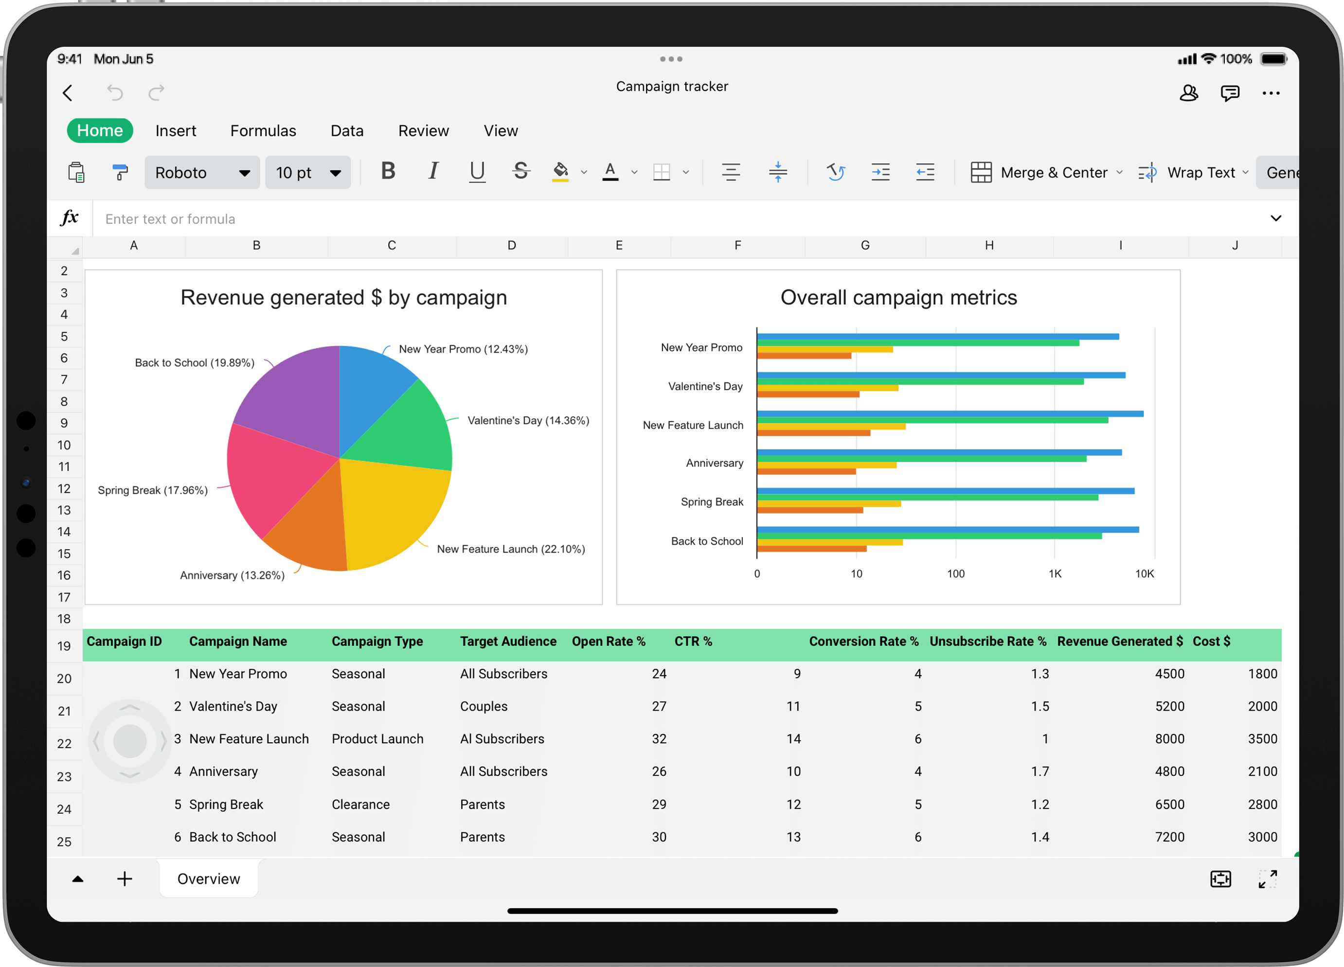Image resolution: width=1344 pixels, height=967 pixels.
Task: Open the Roboto font dropdown
Action: point(202,172)
